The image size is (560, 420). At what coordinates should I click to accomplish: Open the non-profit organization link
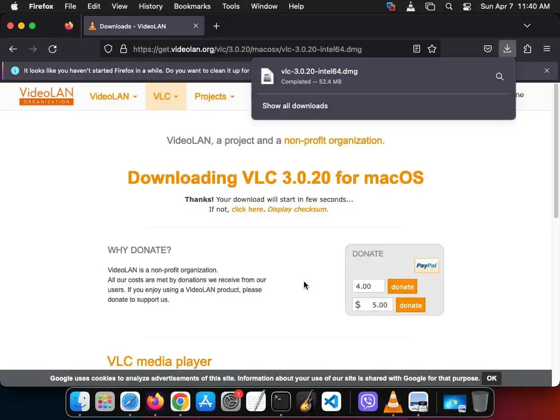(334, 141)
